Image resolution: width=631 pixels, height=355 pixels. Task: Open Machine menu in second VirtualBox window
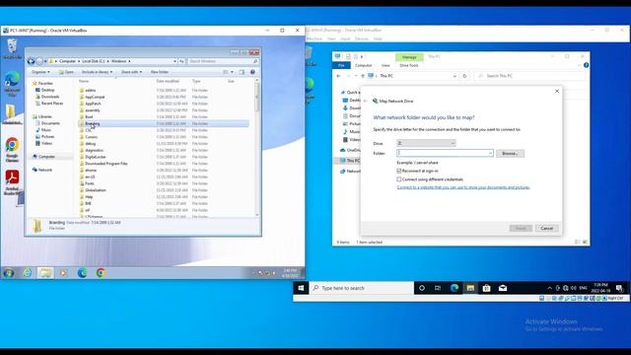[x=315, y=38]
